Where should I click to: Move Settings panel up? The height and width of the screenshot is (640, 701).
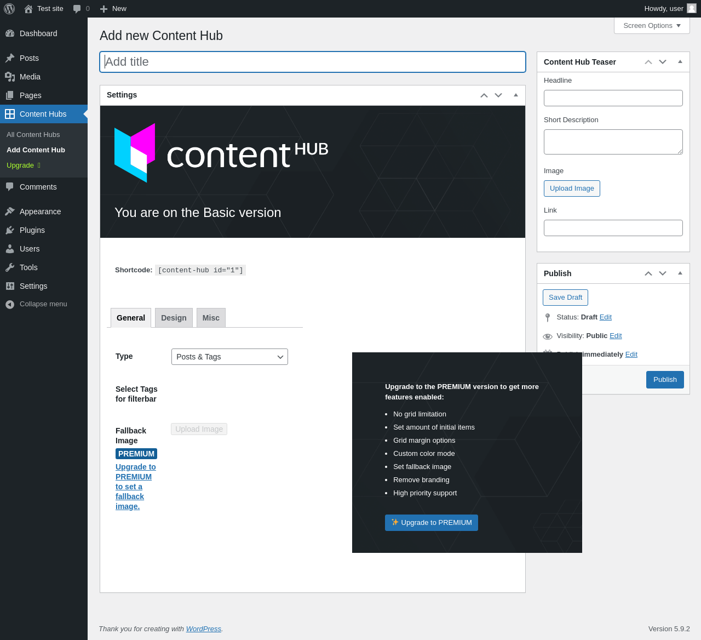pos(484,95)
